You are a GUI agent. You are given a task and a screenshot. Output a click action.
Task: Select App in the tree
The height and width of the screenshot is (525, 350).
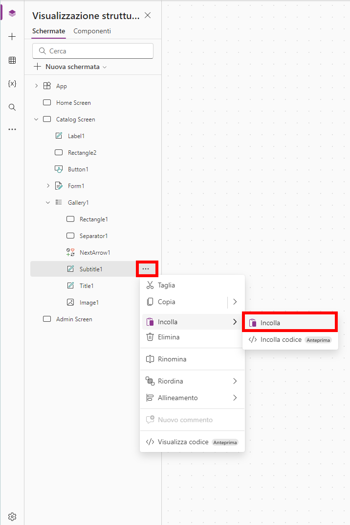62,86
